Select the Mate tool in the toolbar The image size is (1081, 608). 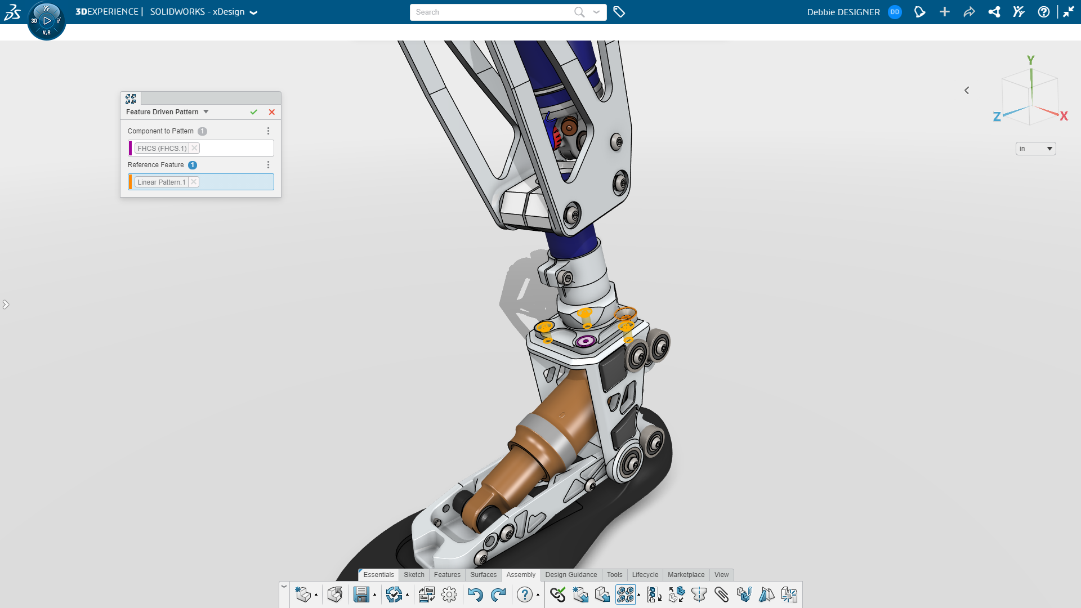click(559, 594)
